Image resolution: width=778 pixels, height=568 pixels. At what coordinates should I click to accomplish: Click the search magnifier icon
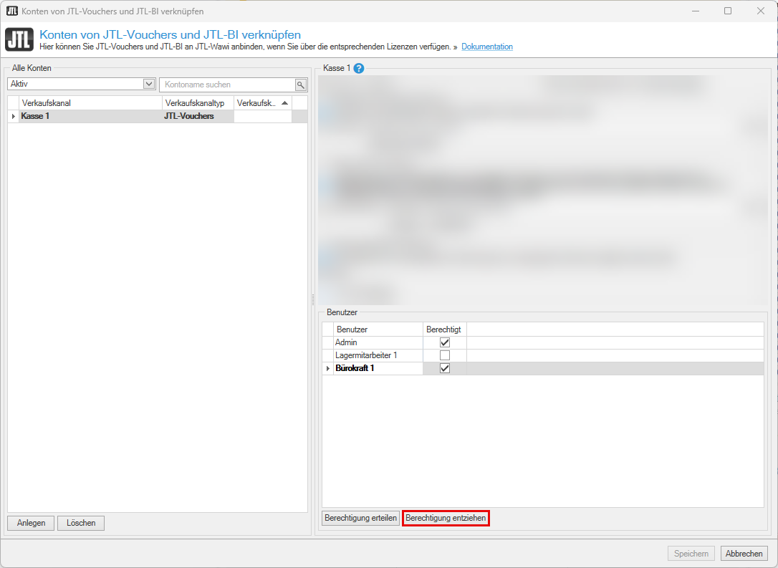pos(301,85)
